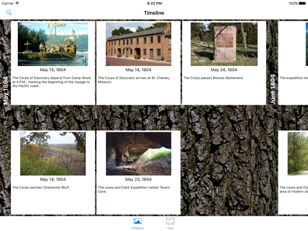Open the Charbonier Bluff landscape photo

point(53,153)
